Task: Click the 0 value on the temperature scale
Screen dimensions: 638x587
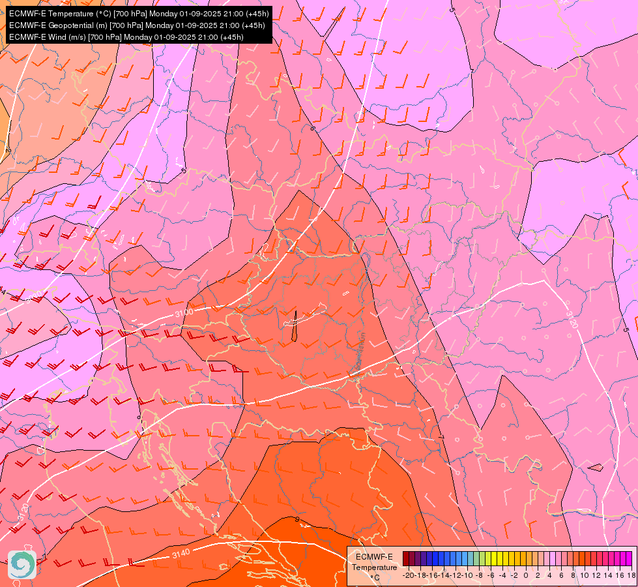Action: click(x=526, y=576)
